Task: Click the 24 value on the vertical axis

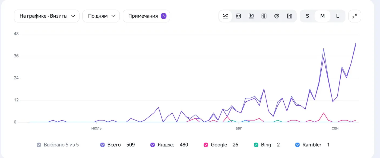Action: pyautogui.click(x=16, y=78)
